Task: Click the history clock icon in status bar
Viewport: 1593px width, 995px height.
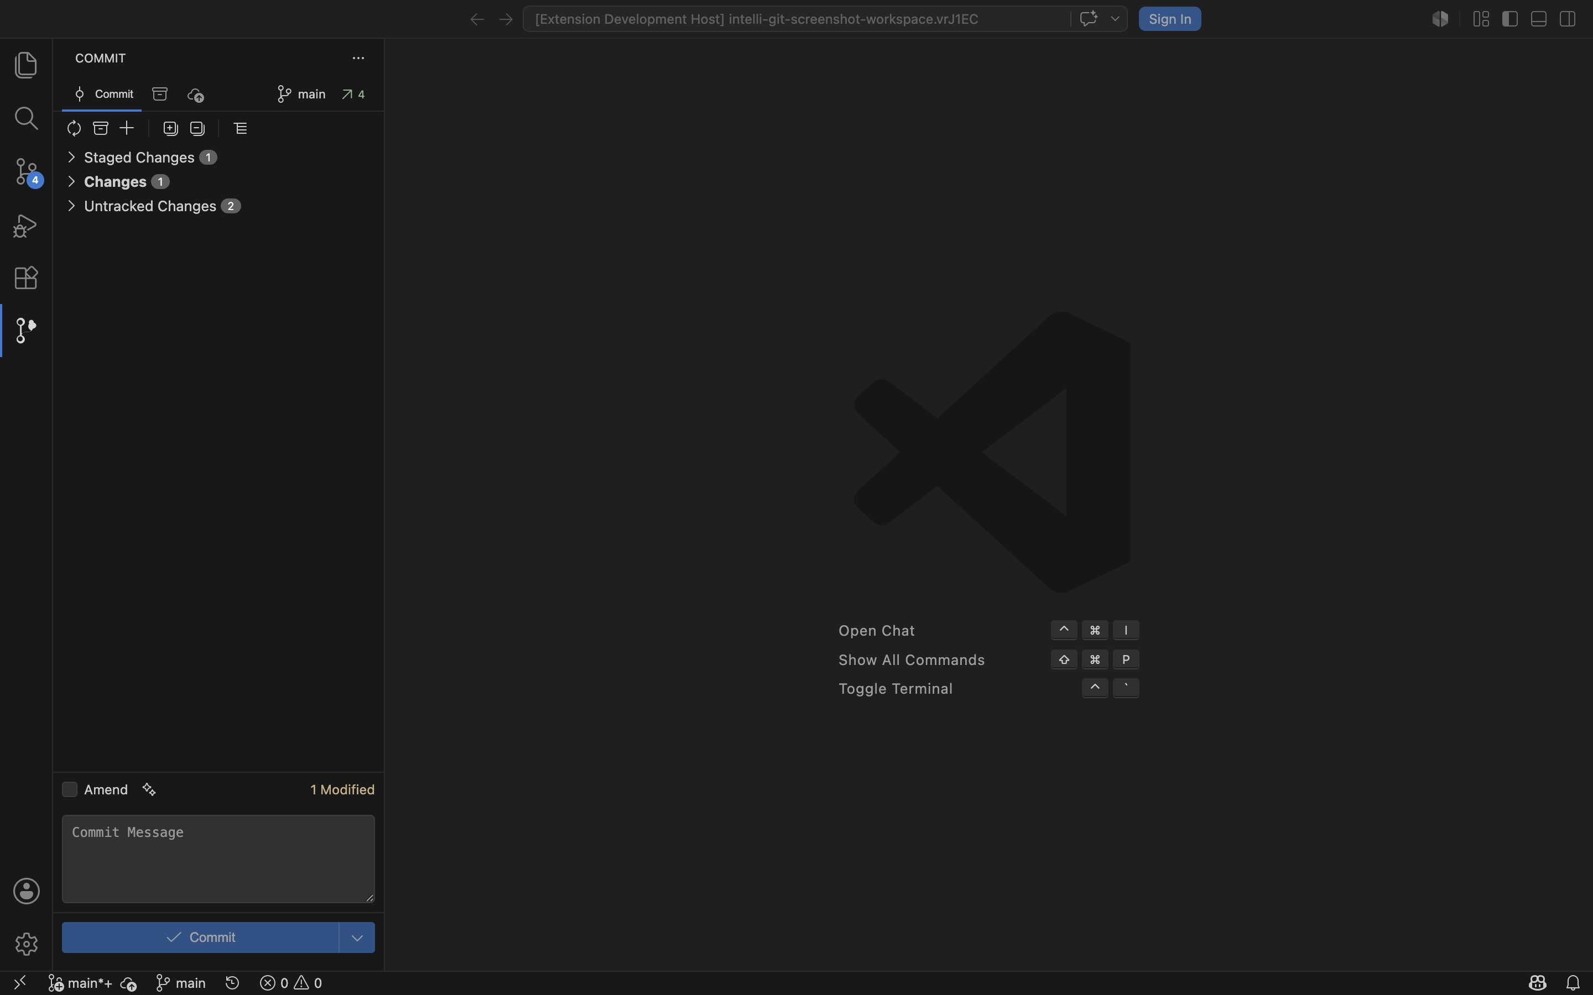Action: pyautogui.click(x=232, y=982)
